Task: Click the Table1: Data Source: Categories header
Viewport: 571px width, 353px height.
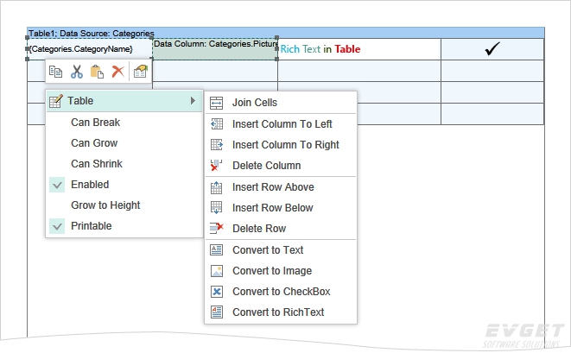Action: point(286,33)
